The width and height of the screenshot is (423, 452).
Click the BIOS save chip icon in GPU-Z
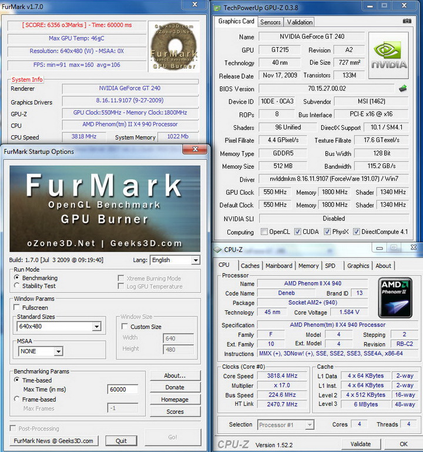(x=403, y=88)
